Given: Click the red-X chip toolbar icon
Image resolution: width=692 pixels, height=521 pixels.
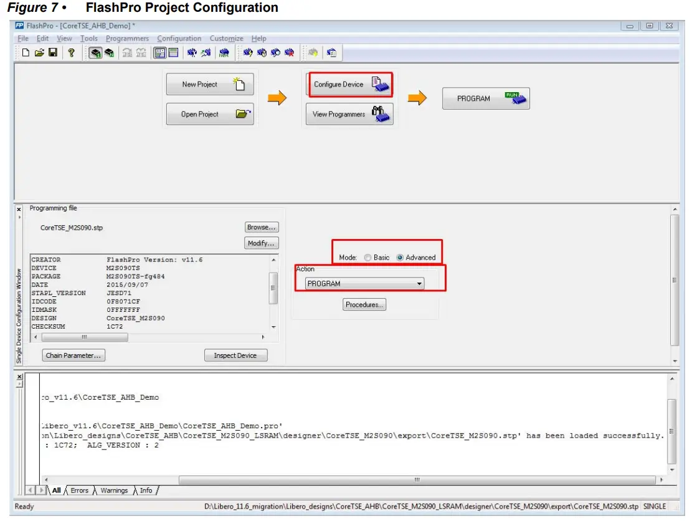Looking at the screenshot, I should (288, 52).
